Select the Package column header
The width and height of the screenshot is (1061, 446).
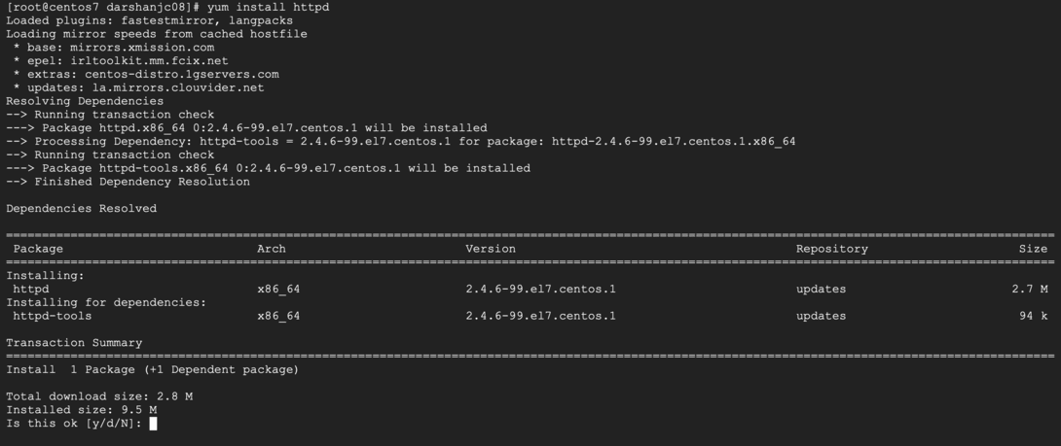pyautogui.click(x=38, y=249)
